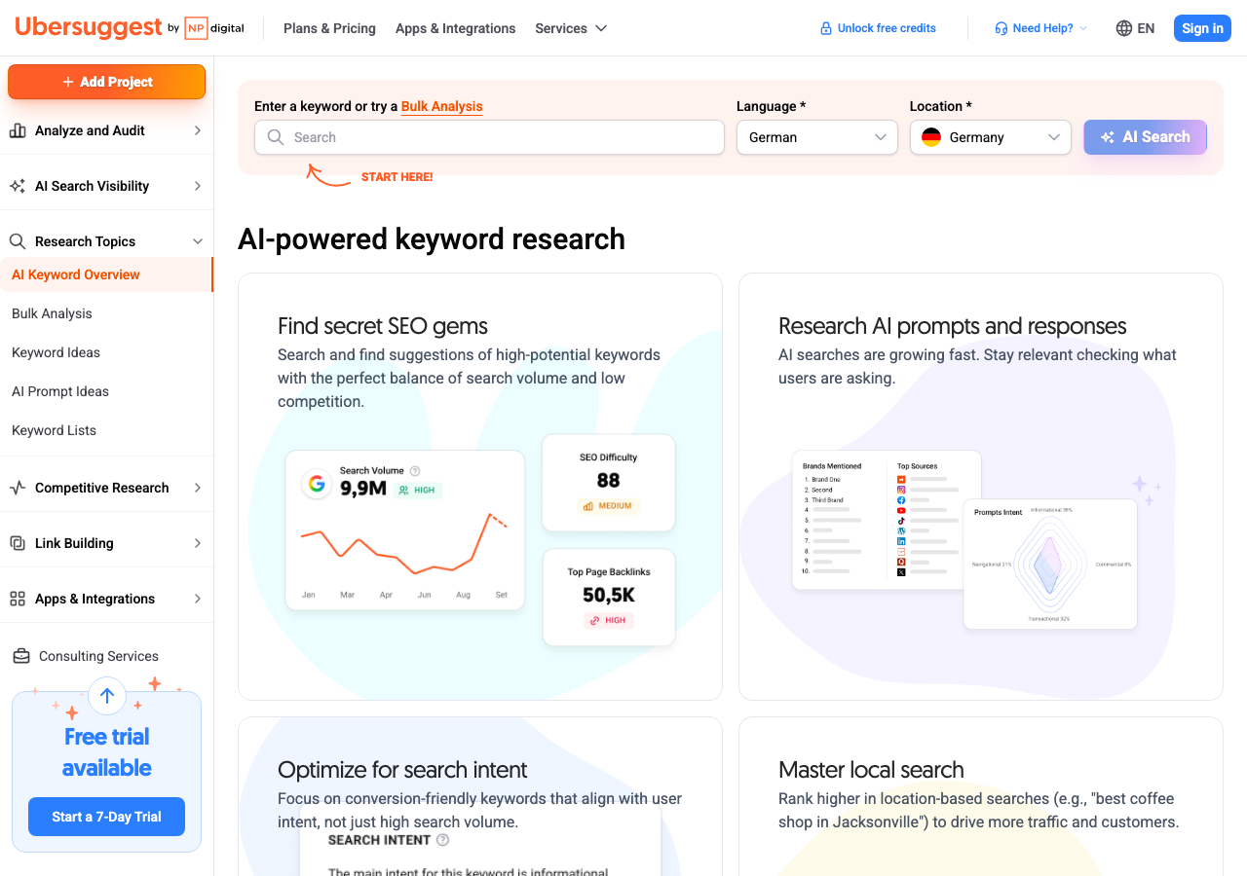
Task: Click the Sign in button
Action: [x=1202, y=28]
